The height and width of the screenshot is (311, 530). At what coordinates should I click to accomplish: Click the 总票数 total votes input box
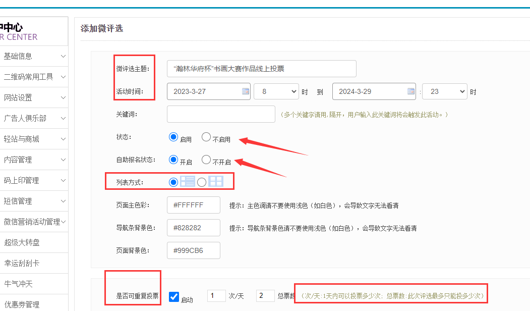coord(265,296)
